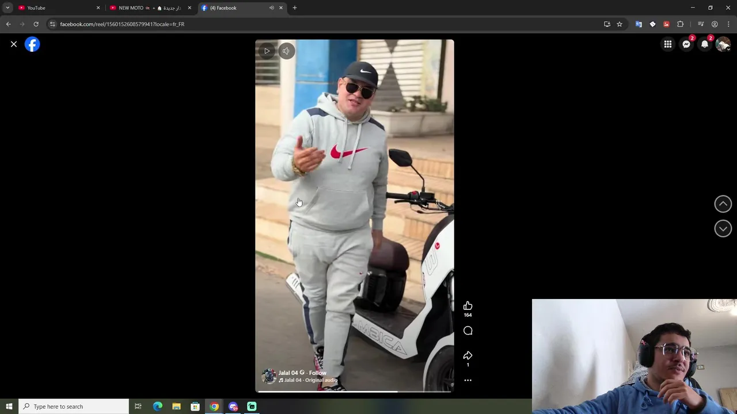Viewport: 737px width, 414px height.
Task: Go to next reel with down arrow
Action: 723,228
